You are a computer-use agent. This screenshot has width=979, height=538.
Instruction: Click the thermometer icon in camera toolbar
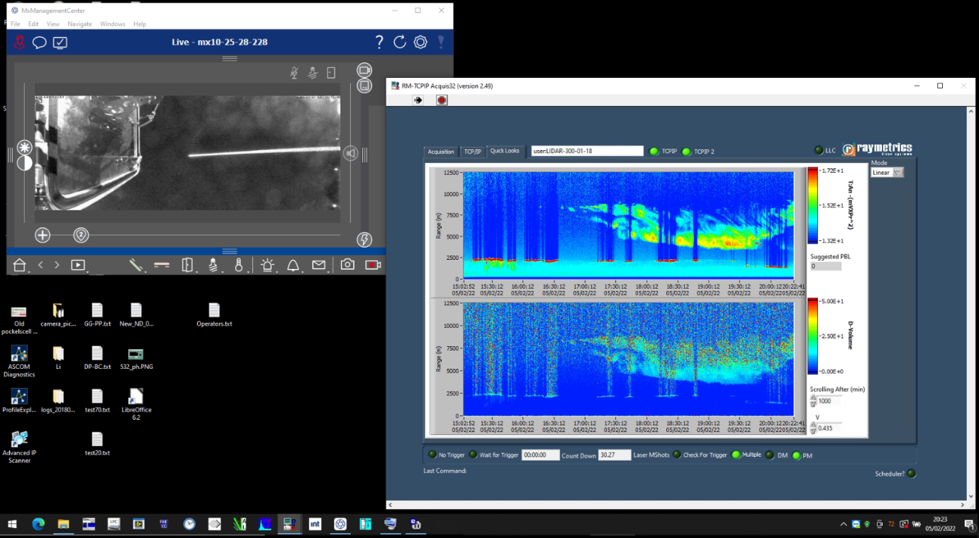click(239, 265)
